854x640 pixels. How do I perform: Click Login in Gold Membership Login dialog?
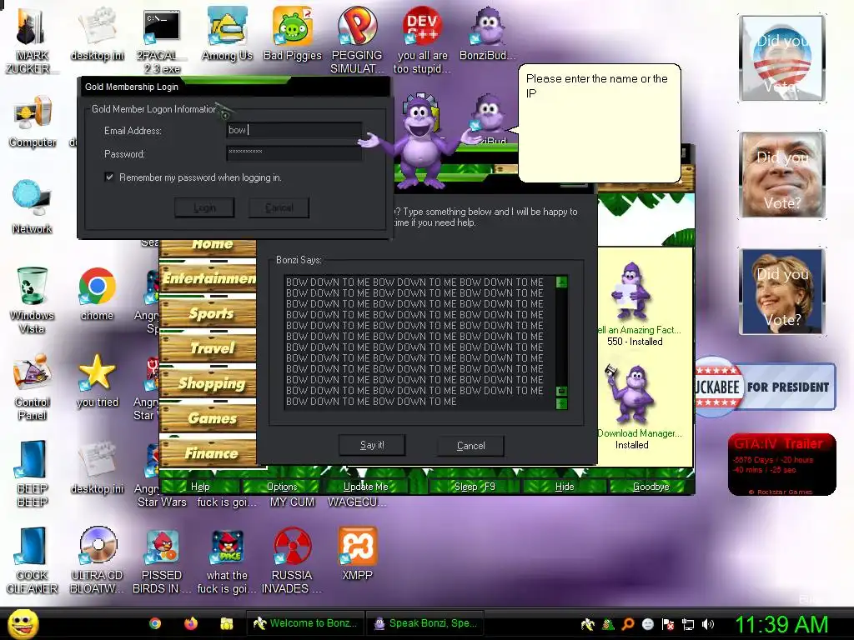204,207
